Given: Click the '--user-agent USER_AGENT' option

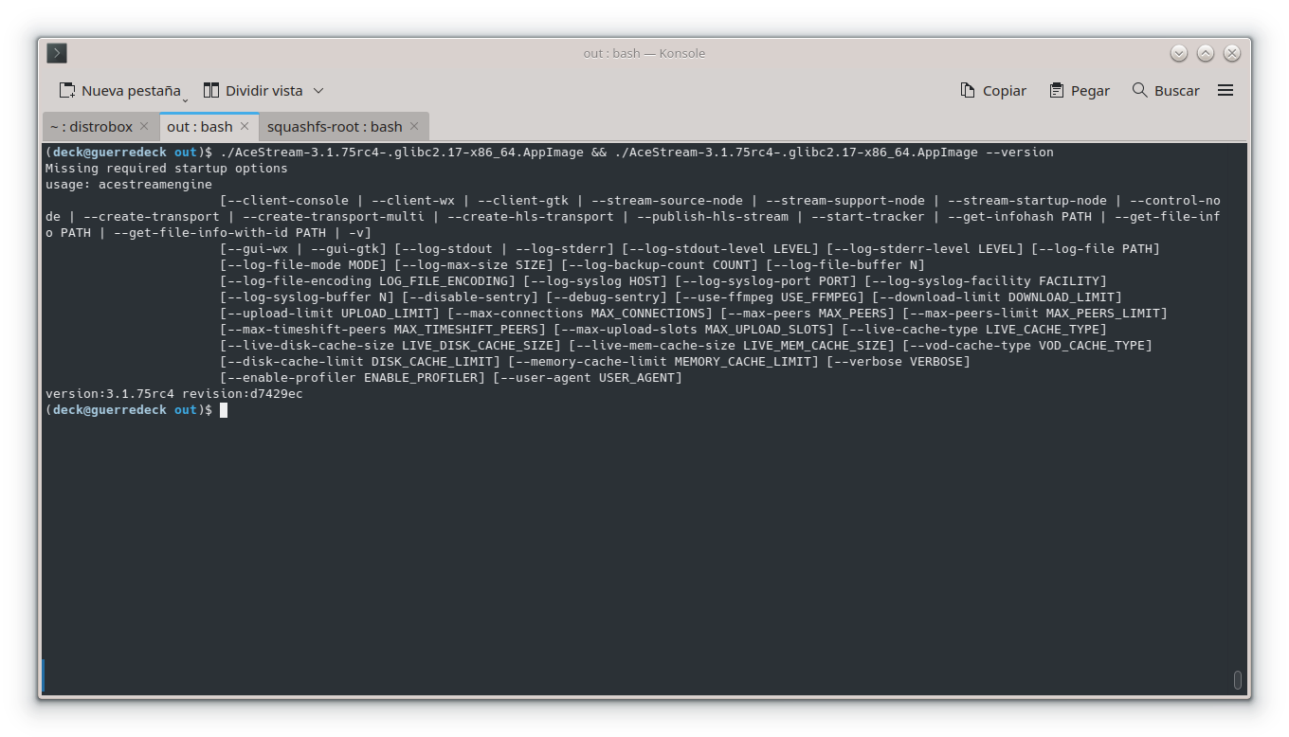Looking at the screenshot, I should 588,378.
